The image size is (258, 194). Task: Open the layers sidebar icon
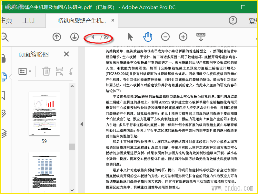point(4,133)
